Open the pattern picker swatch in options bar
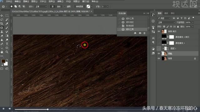 tap(88, 6)
